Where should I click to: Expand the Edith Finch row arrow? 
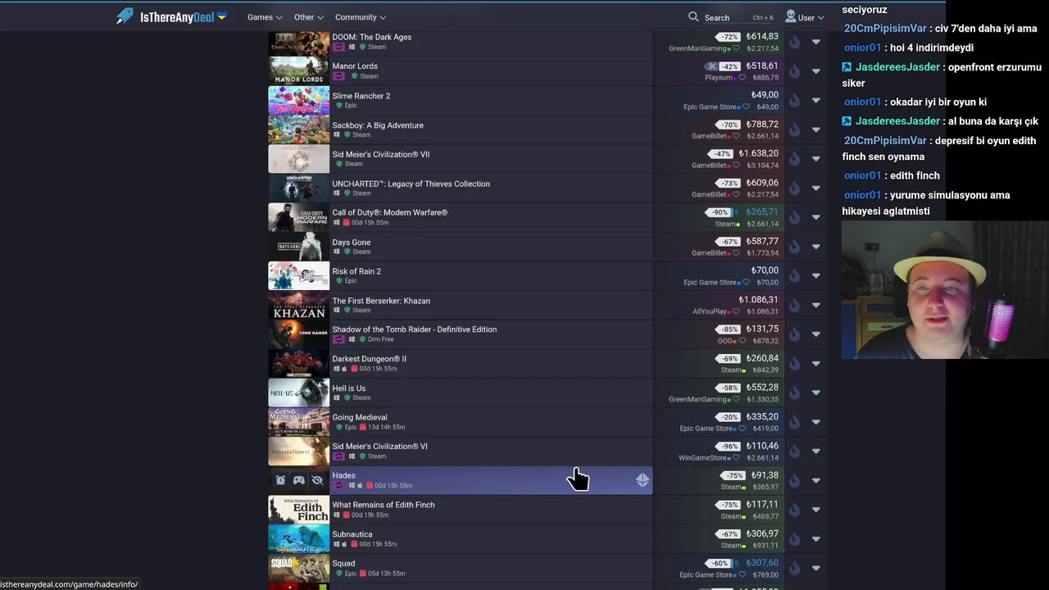(815, 511)
